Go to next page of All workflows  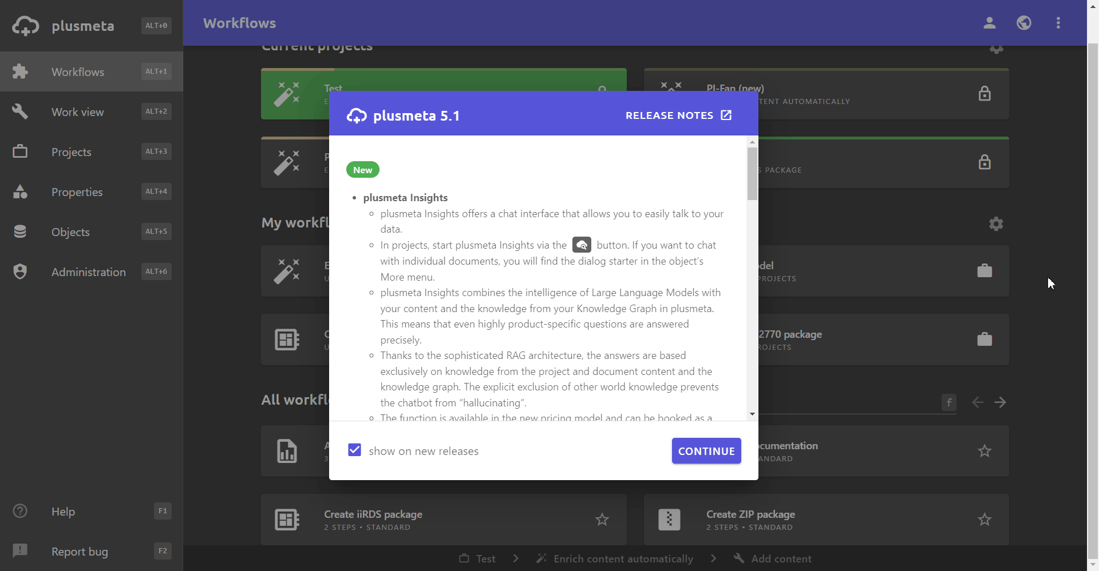pyautogui.click(x=1000, y=402)
